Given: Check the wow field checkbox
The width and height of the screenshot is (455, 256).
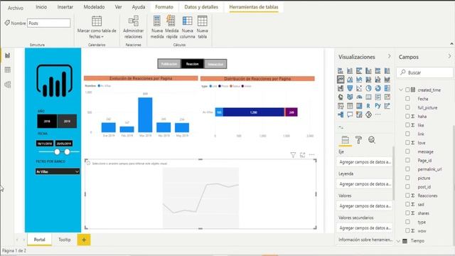Looking at the screenshot, I should 407,230.
